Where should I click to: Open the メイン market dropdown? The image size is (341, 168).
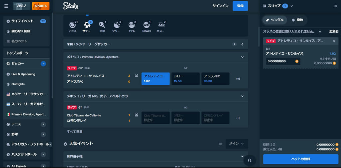pyautogui.click(x=236, y=144)
